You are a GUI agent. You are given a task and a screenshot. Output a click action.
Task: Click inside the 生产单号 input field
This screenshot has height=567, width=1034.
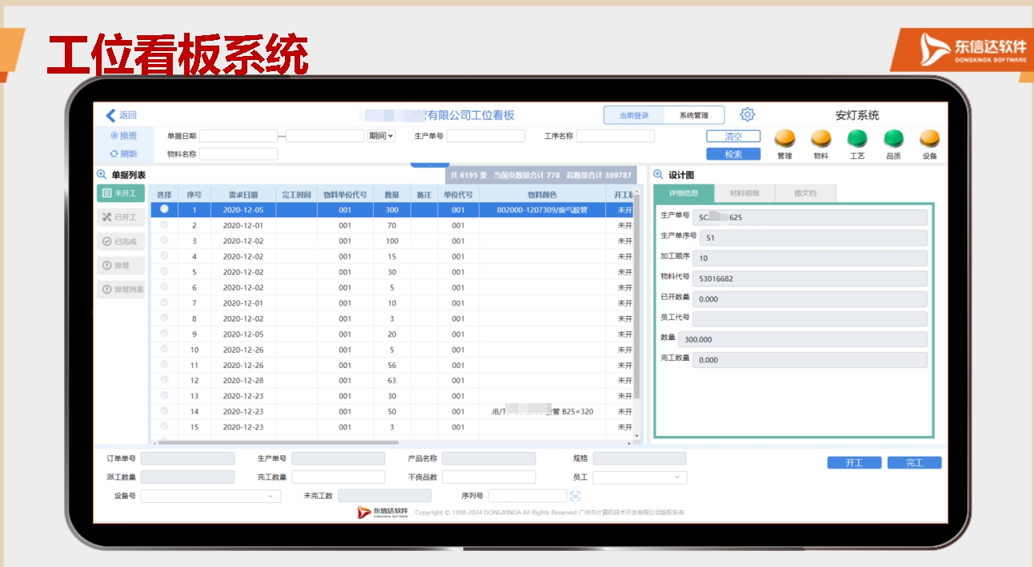coord(486,135)
